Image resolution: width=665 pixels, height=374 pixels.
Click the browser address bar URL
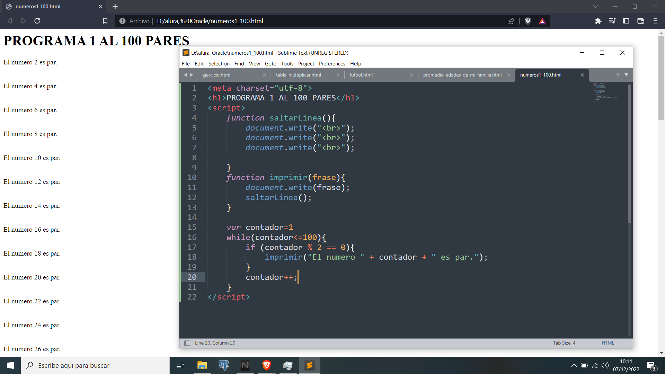pyautogui.click(x=210, y=21)
